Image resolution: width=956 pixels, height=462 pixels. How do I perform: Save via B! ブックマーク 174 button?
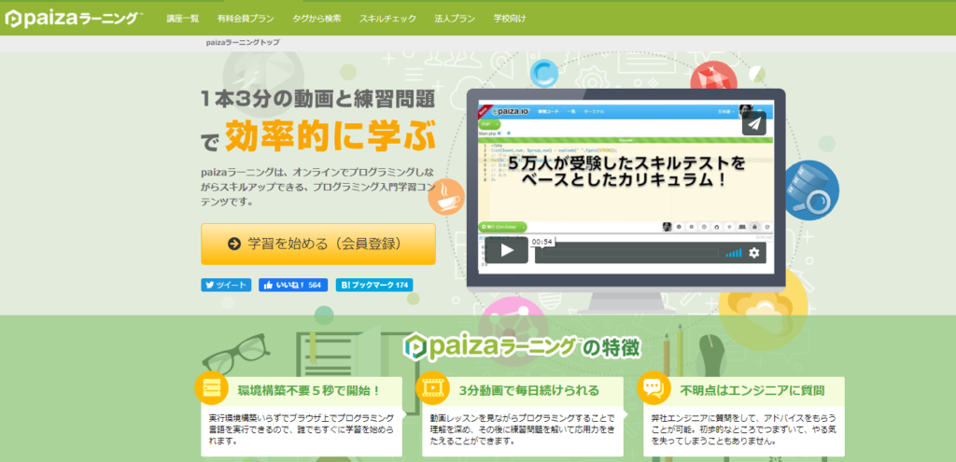click(x=374, y=286)
